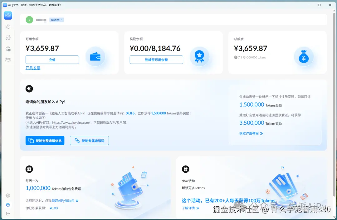Click the 普通用户 badge

[x=56, y=20]
